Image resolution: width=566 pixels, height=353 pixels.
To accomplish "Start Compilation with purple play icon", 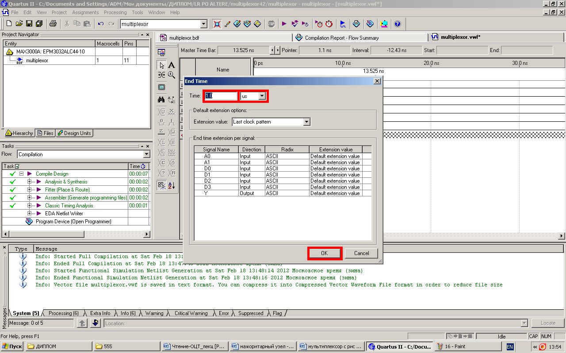I will click(x=284, y=24).
